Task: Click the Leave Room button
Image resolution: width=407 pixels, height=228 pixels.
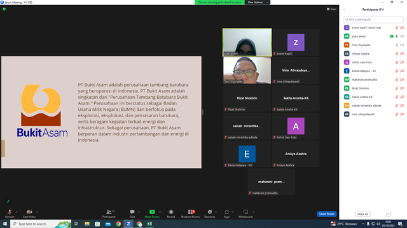Action: pyautogui.click(x=326, y=214)
